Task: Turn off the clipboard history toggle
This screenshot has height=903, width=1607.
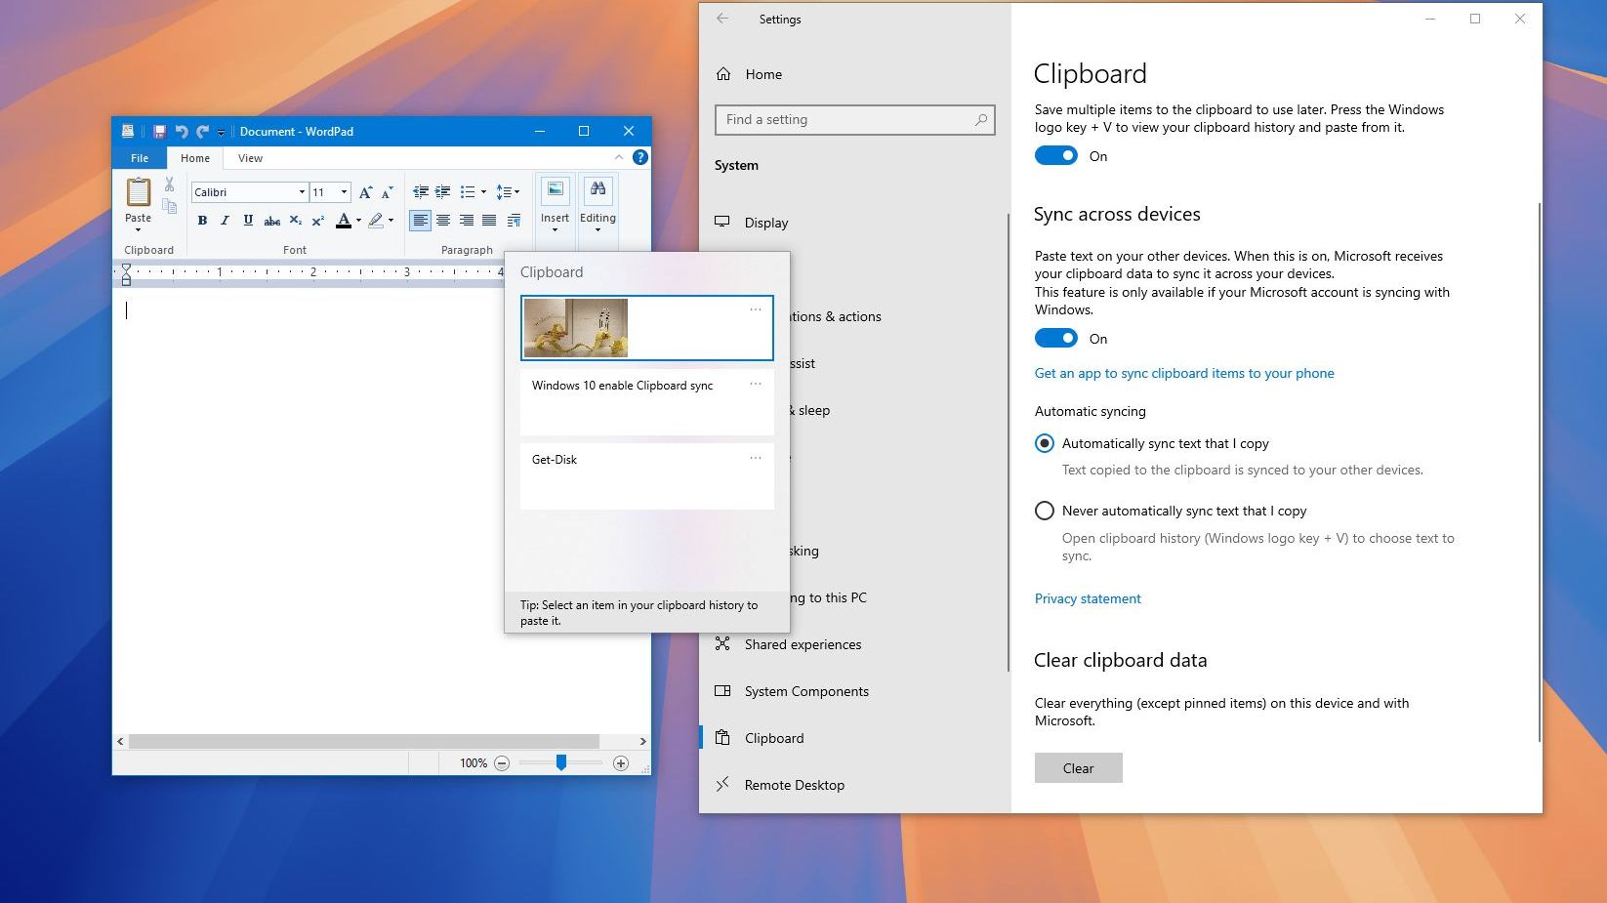Action: pos(1056,156)
